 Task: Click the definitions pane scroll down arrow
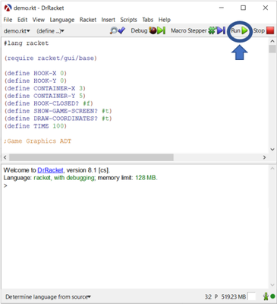click(x=272, y=149)
